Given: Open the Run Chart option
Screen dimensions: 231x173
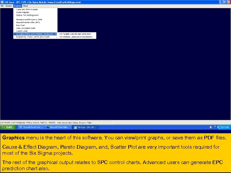Looking at the screenshot, I should [x=35, y=25].
